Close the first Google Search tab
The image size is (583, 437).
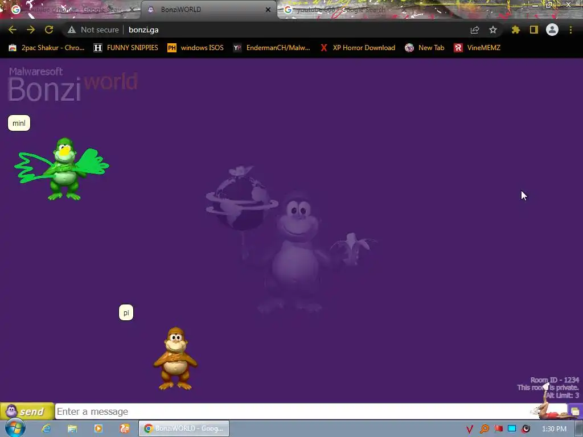(x=132, y=10)
